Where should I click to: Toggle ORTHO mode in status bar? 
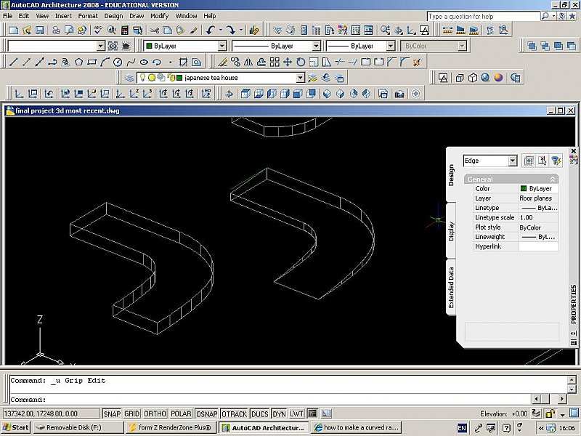coord(154,413)
